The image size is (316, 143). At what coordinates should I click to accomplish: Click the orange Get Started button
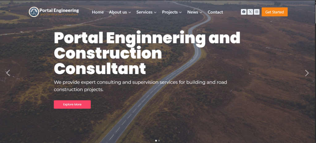[274, 12]
